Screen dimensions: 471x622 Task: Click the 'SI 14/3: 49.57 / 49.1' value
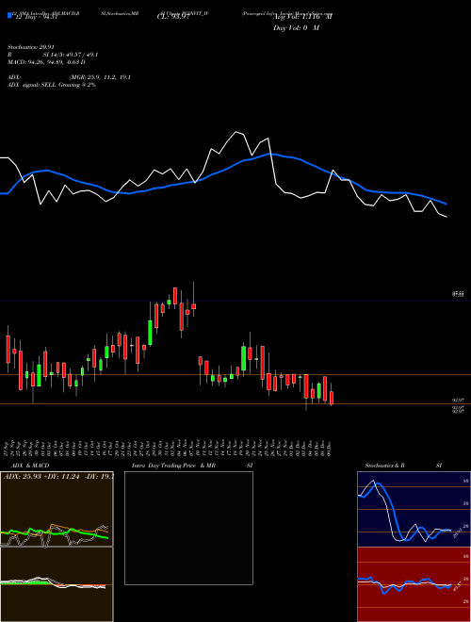[71, 55]
